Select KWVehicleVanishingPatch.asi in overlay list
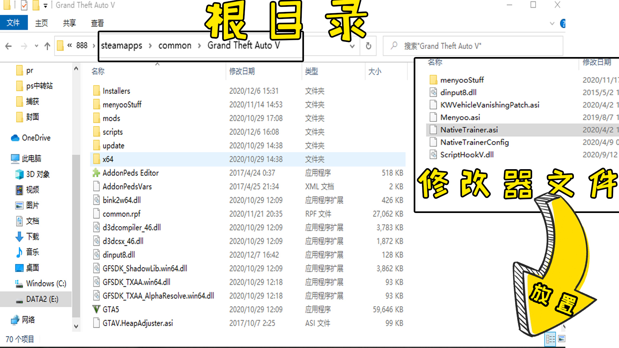Image resolution: width=619 pixels, height=348 pixels. coord(490,105)
